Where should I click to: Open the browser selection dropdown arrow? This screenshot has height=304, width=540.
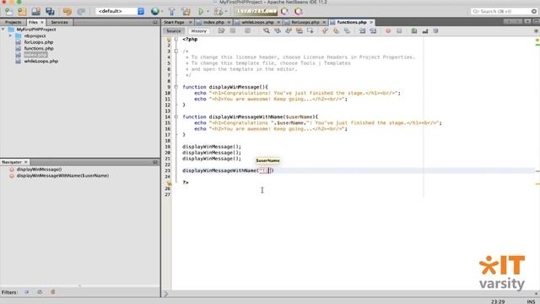tap(162, 11)
